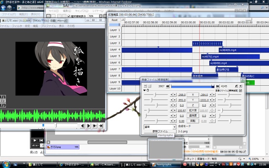The width and height of the screenshot is (269, 168).
Task: Select the patterned clip on Layer 3
Action: (207, 44)
